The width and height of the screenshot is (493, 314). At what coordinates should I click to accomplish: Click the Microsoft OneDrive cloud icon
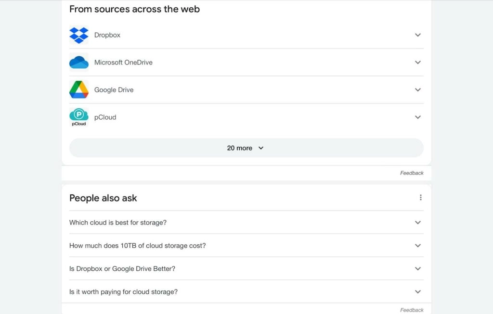coord(79,63)
